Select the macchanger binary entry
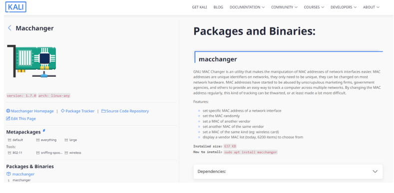394x193 pixels. click(x=21, y=180)
